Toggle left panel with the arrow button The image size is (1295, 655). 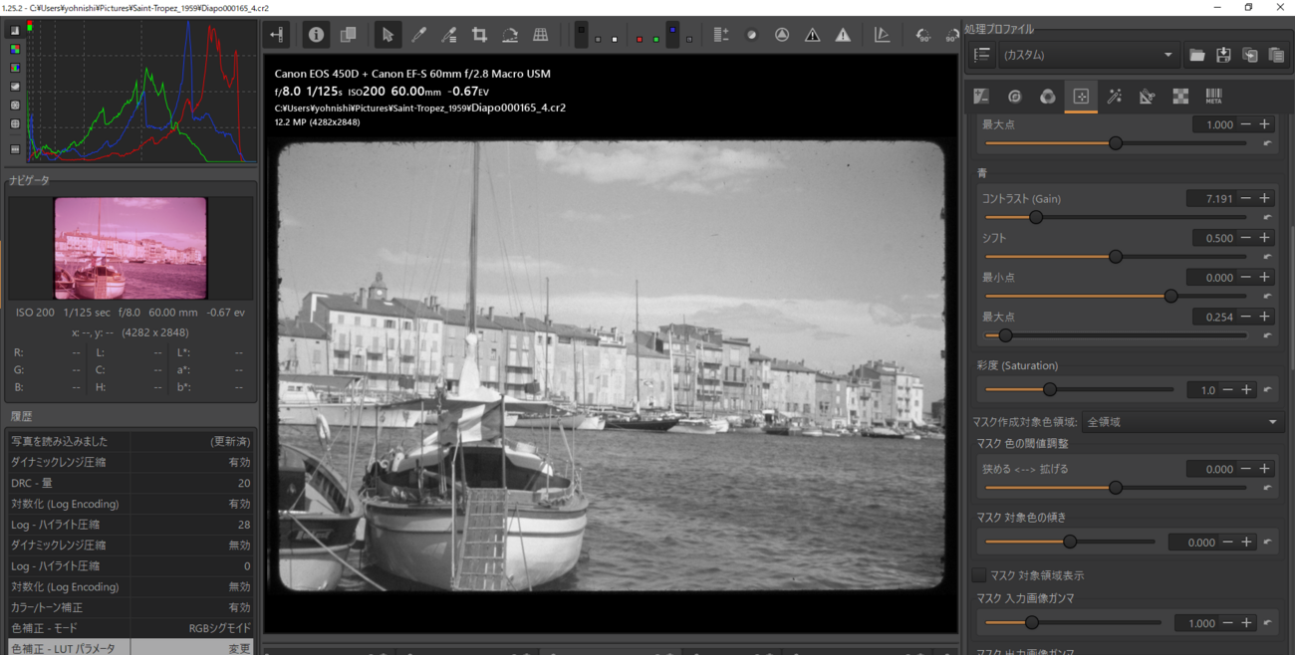click(277, 35)
